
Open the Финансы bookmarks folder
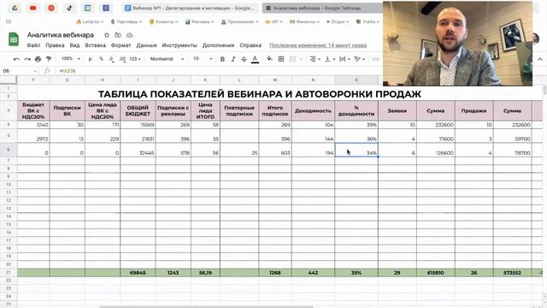click(304, 21)
